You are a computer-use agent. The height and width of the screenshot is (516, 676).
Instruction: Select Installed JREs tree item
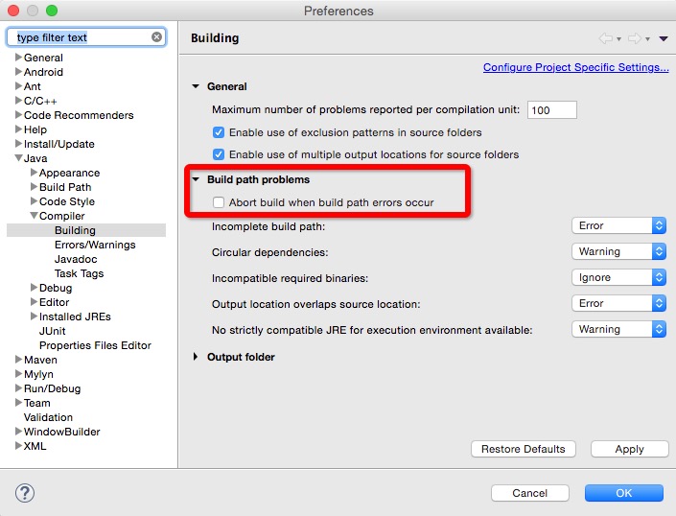[75, 317]
